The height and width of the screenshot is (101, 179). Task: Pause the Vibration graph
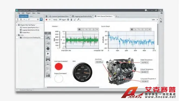point(79,29)
